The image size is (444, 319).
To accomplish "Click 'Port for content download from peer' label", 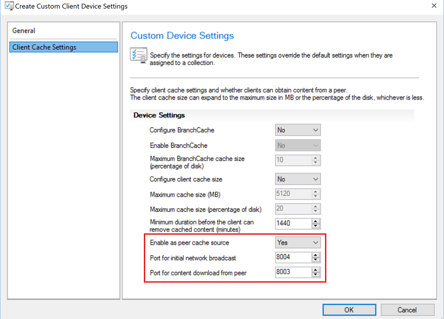I will (x=198, y=273).
